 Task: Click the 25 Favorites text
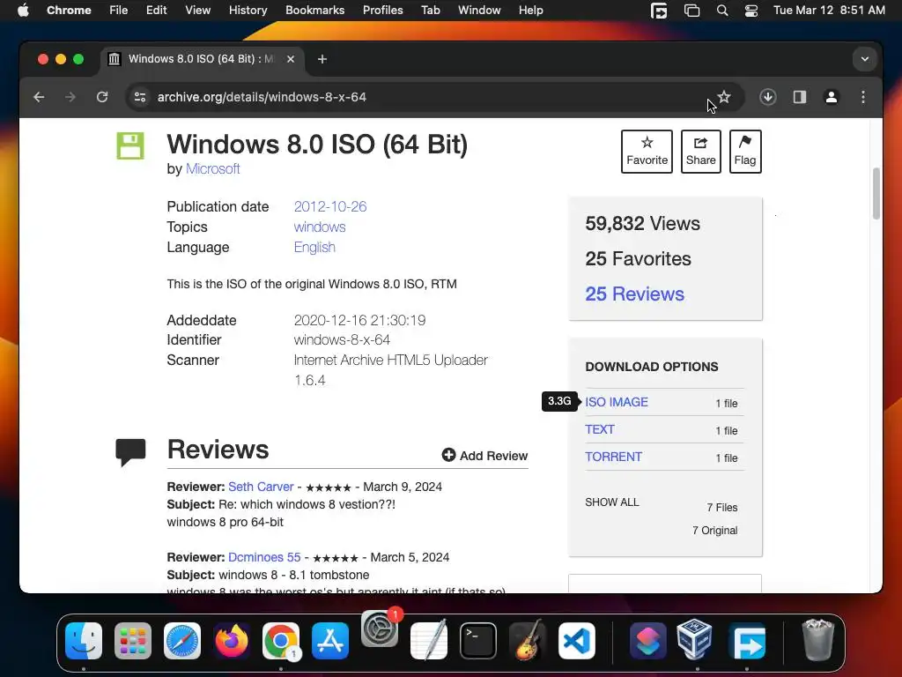[638, 259]
